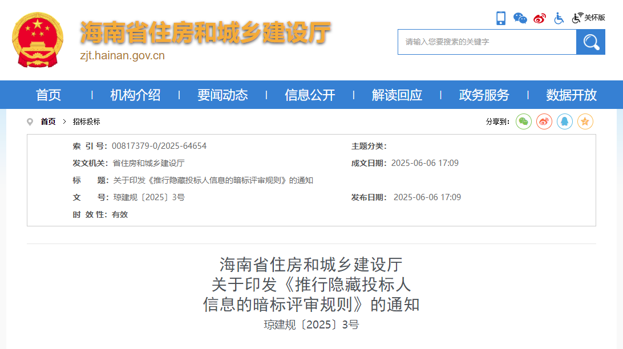The image size is (623, 349).
Task: Click the WeChat icon in the header
Action: (520, 18)
